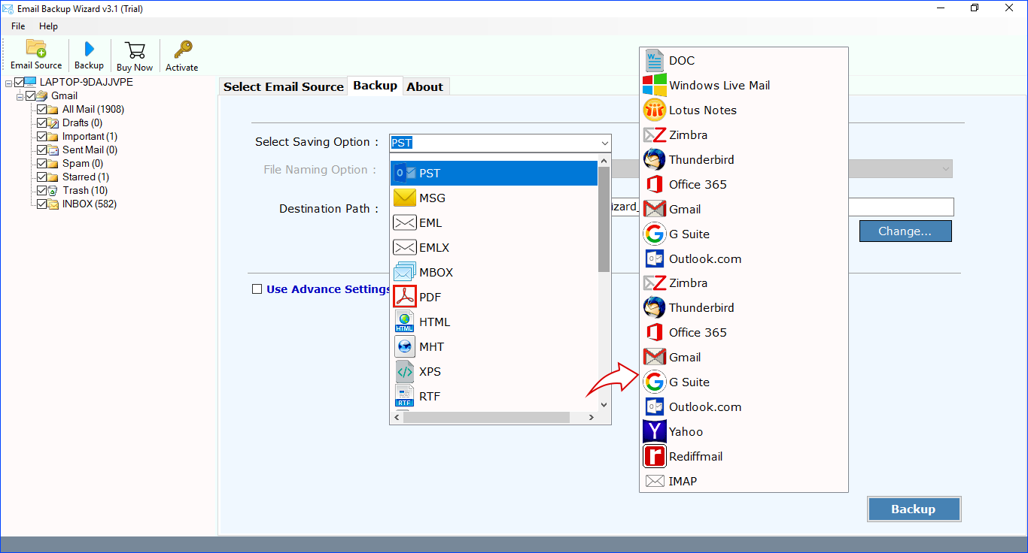Pick MHT format option

coord(494,346)
